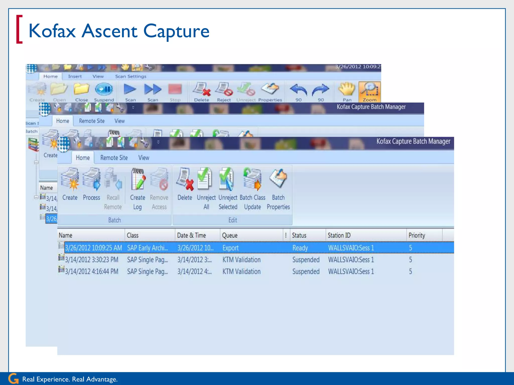The height and width of the screenshot is (385, 514).
Task: Collapse tree node below Create in rear window
Action: tap(36, 162)
